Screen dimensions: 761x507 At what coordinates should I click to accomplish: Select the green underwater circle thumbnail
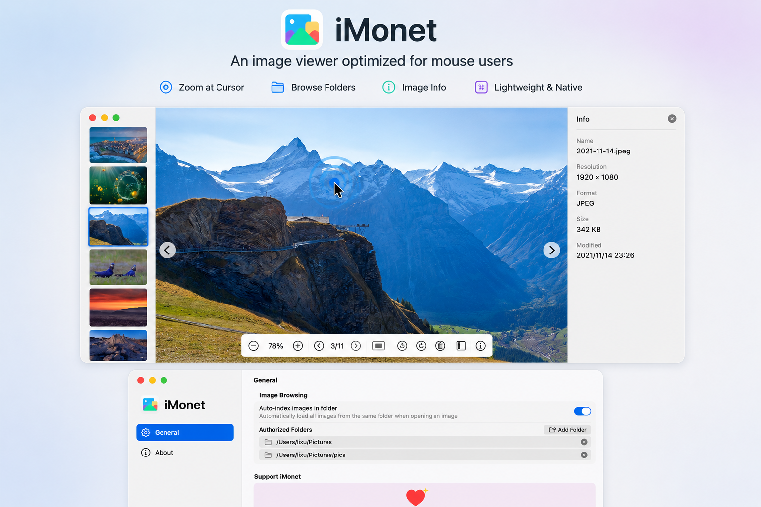118,186
